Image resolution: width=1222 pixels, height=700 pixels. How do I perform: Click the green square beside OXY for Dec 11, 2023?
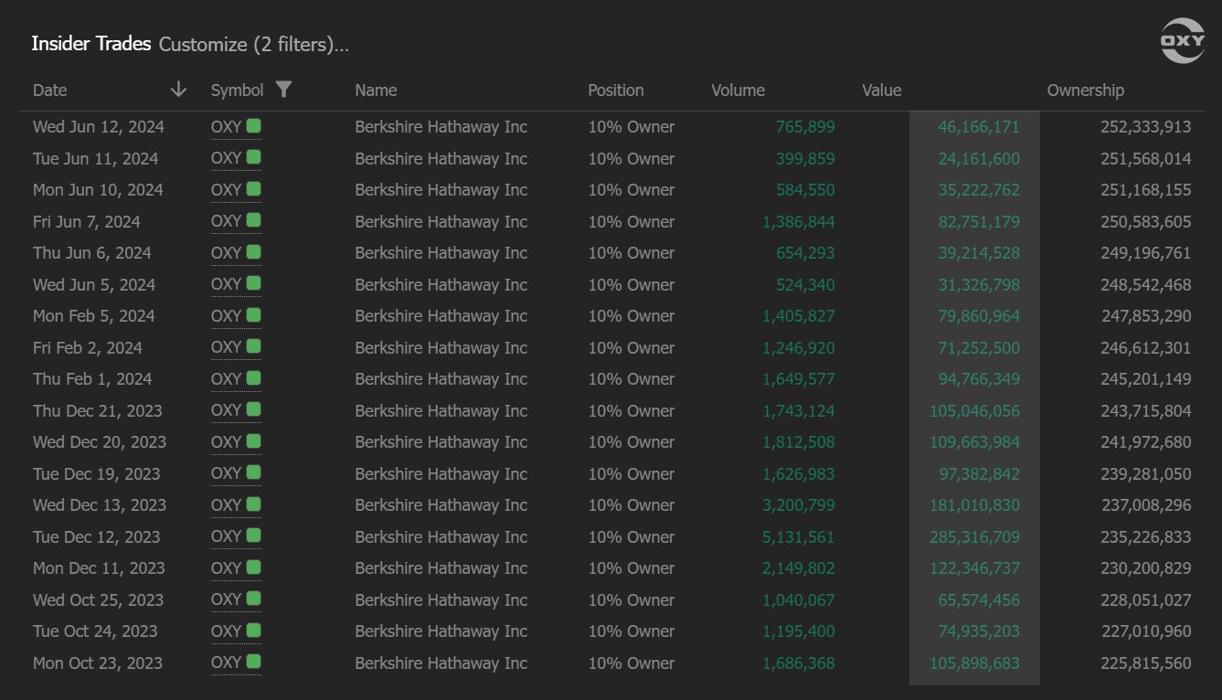(x=253, y=567)
